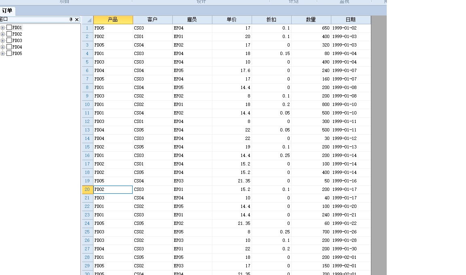Sort by the 产品 column header

[113, 20]
